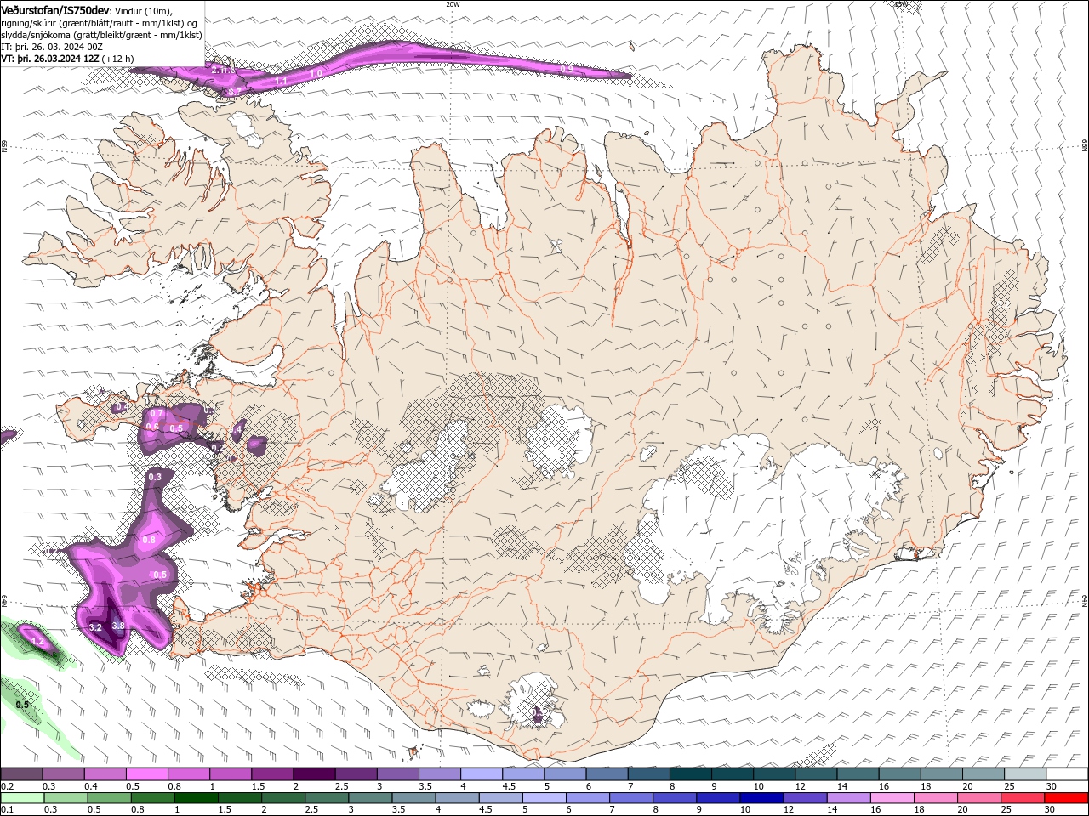Click the '1.5' label on the bottom legend row

point(225,810)
